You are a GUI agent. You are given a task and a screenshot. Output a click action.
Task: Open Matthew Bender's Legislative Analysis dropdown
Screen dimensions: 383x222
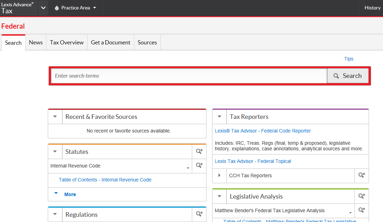coord(350,213)
